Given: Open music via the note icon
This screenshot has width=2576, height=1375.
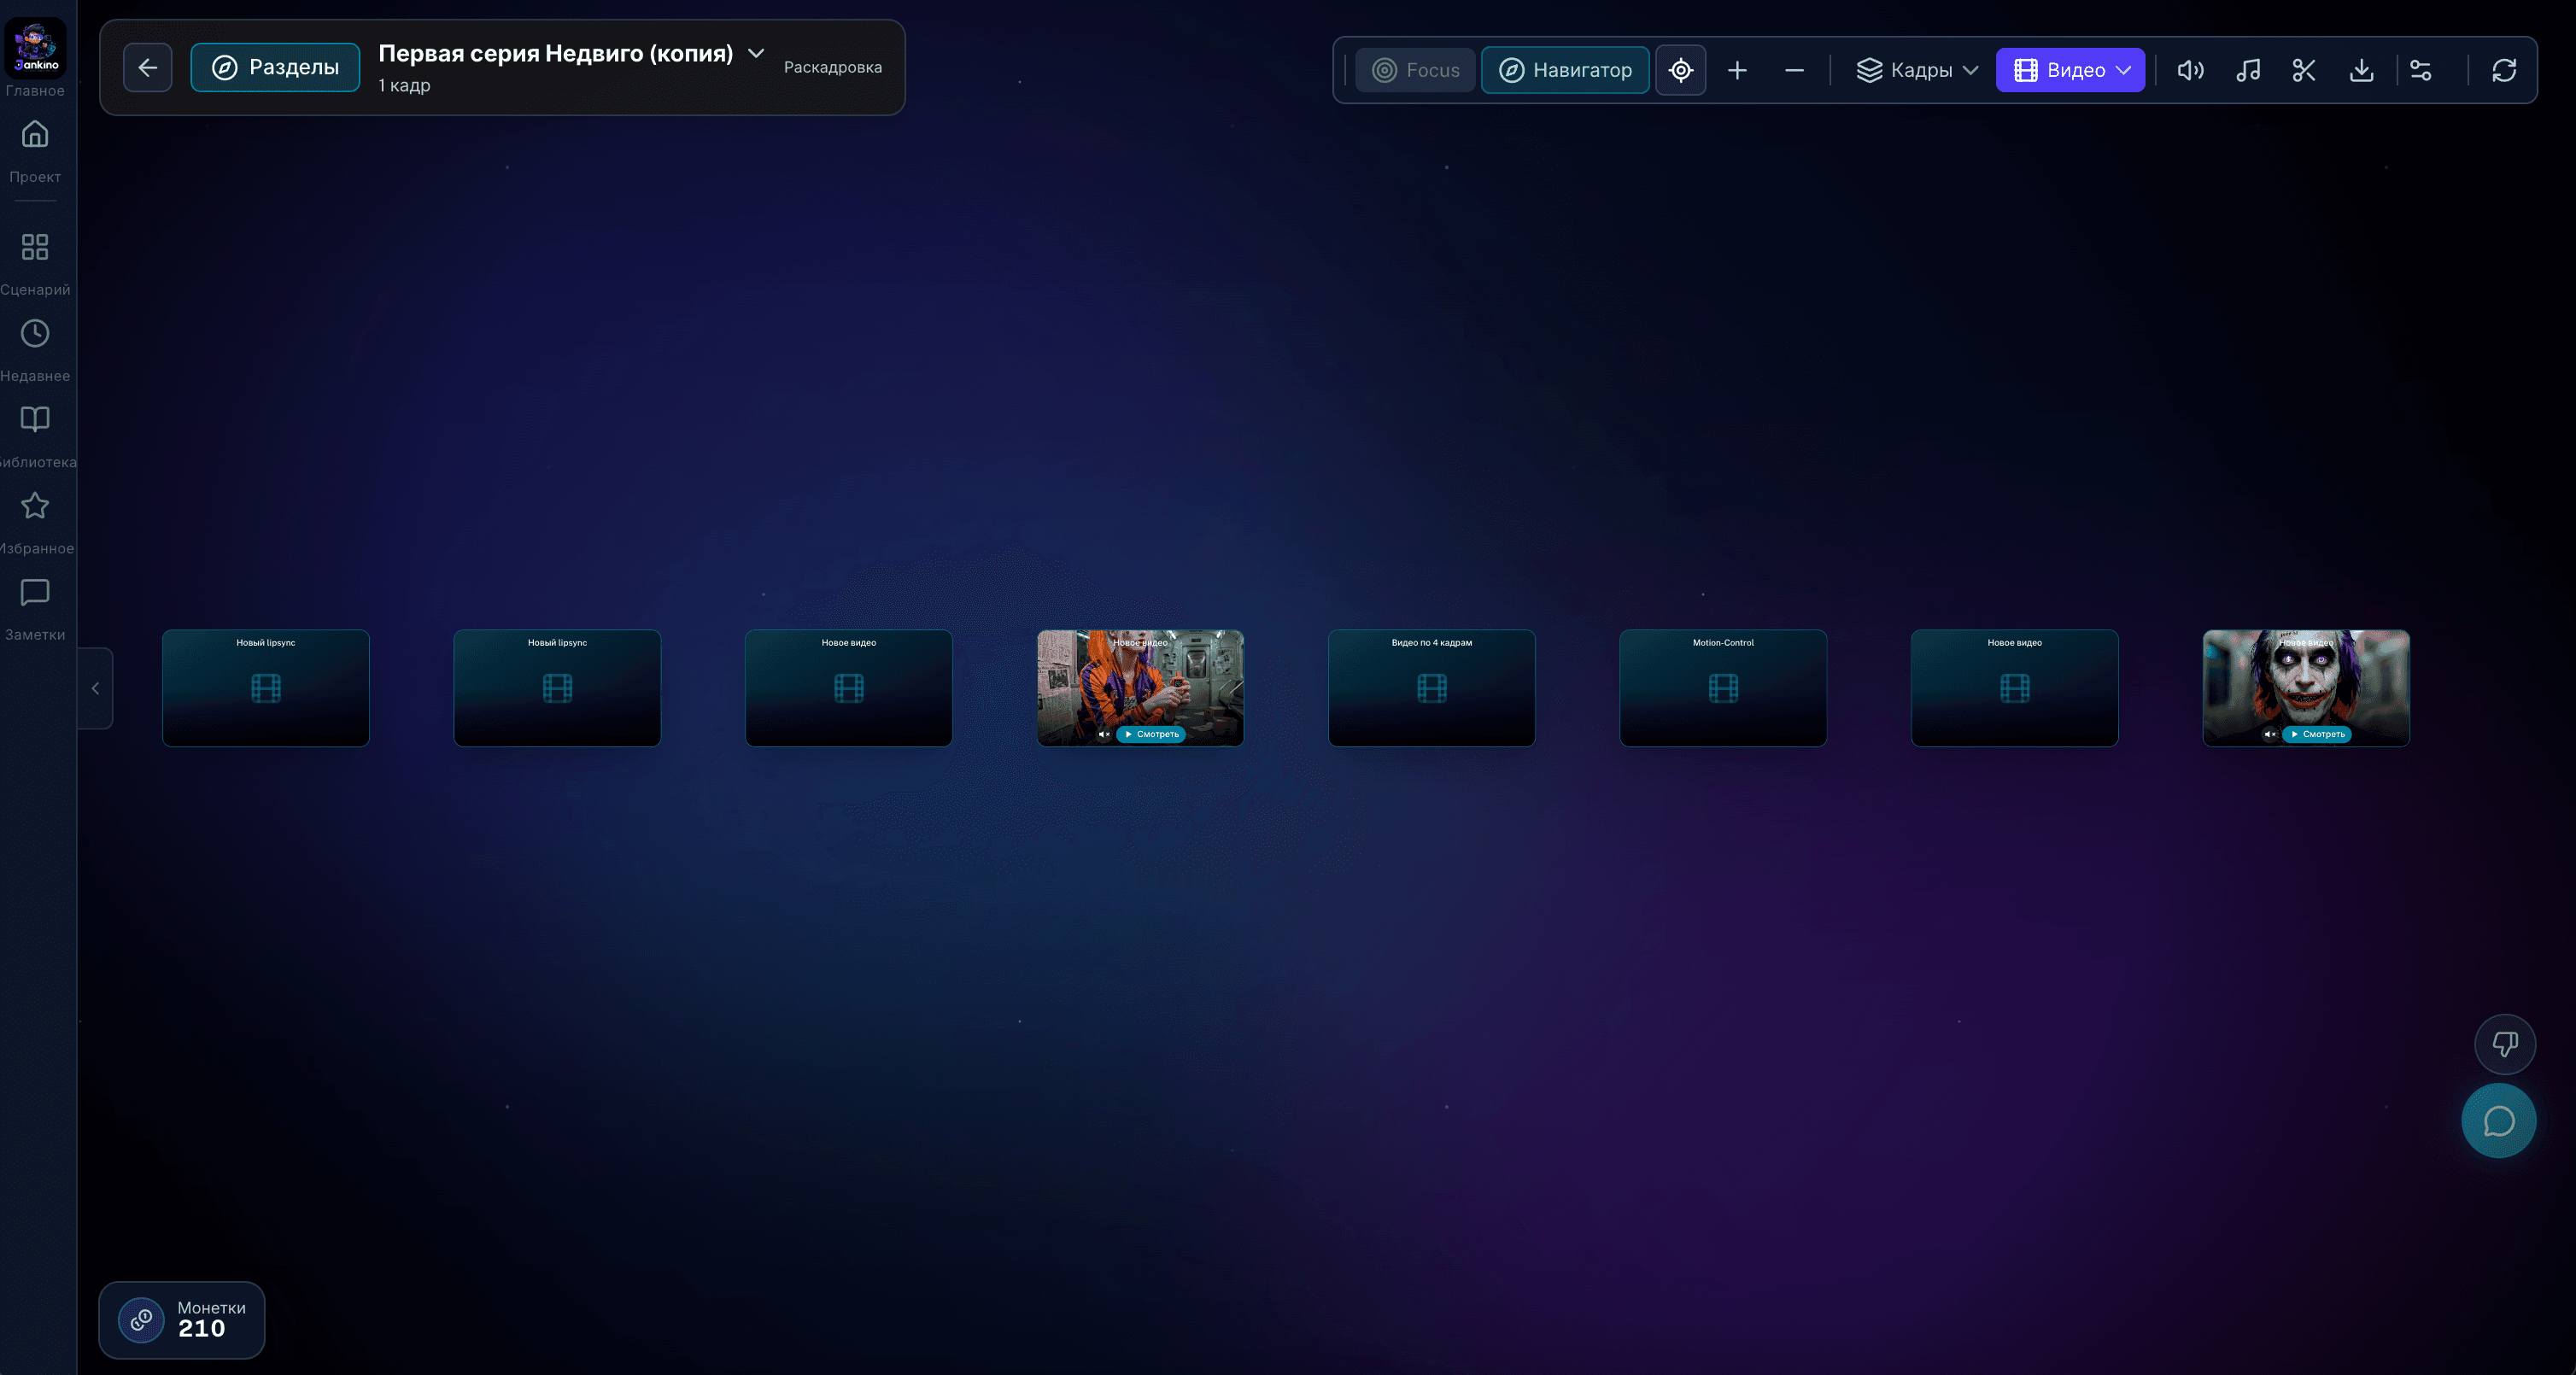Looking at the screenshot, I should [2248, 70].
